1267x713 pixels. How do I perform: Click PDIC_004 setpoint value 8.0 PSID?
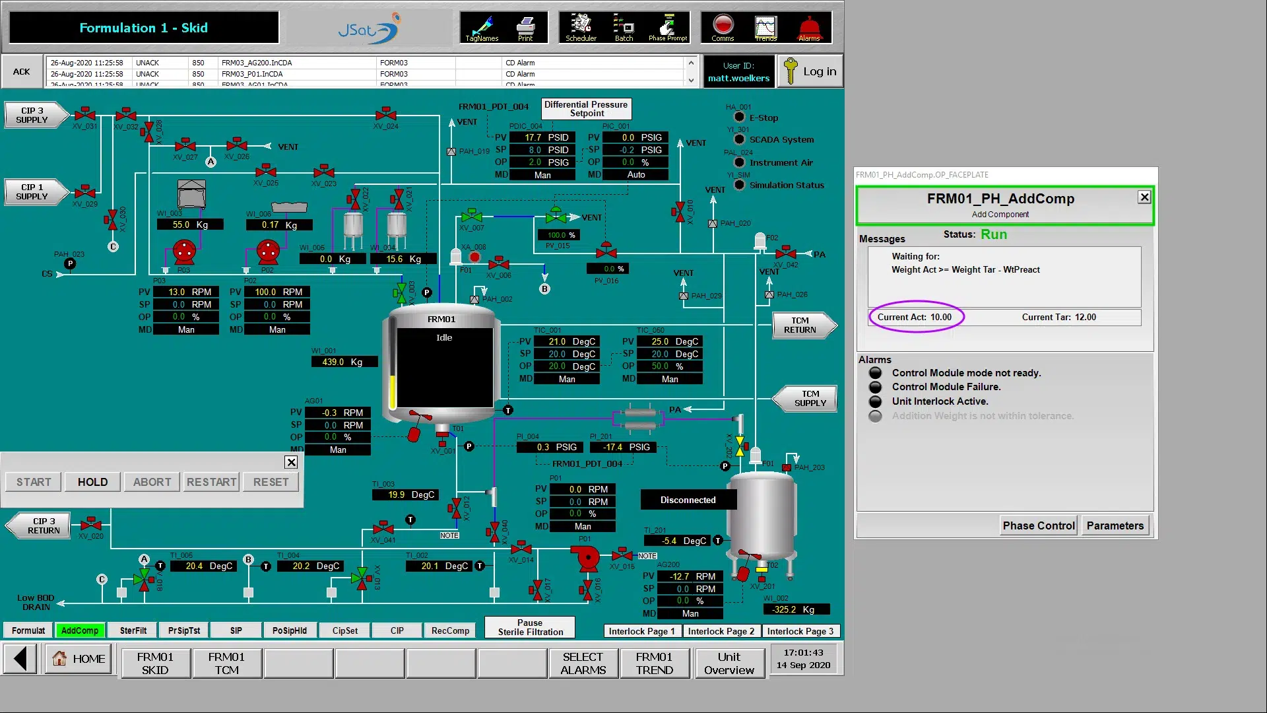[x=542, y=150]
